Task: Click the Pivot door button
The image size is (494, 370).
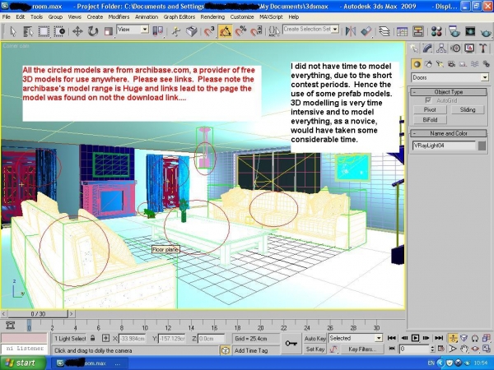Action: click(x=430, y=110)
